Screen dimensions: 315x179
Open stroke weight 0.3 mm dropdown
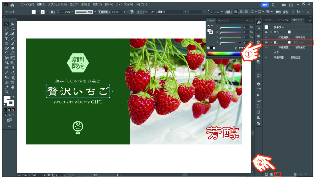click(72, 12)
